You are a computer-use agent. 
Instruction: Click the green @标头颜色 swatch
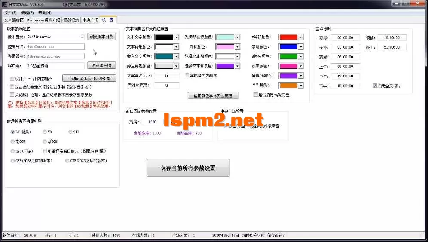coord(288,56)
